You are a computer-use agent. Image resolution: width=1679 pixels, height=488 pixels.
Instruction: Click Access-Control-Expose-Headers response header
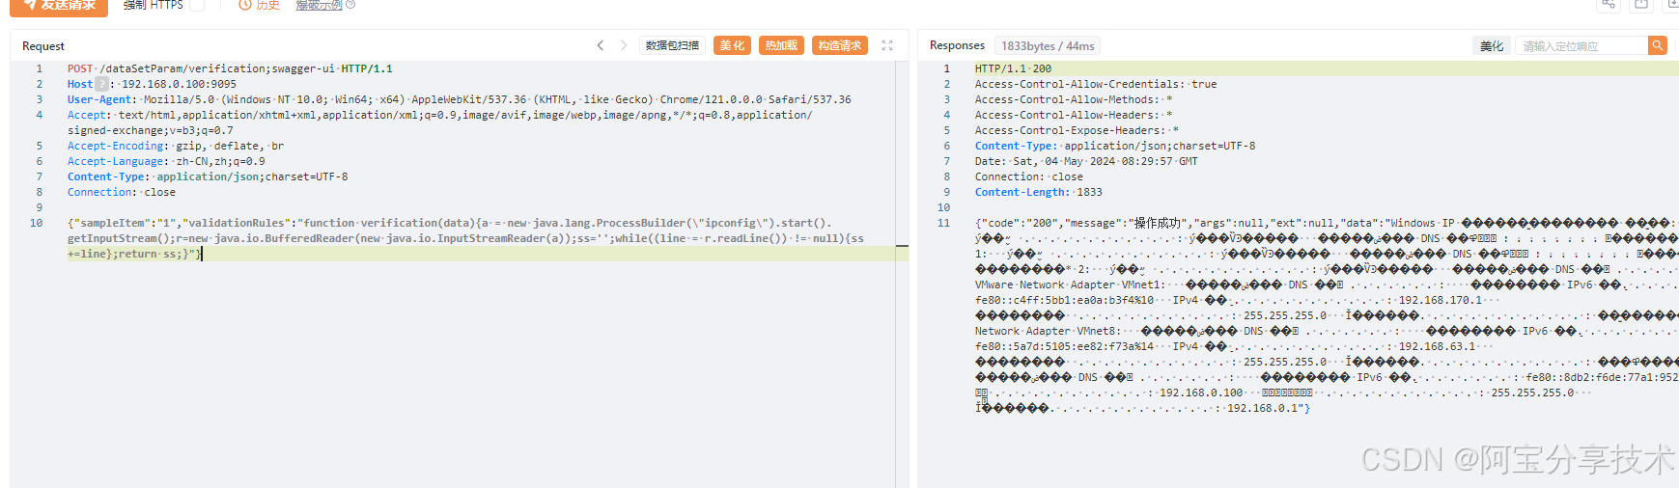pyautogui.click(x=1077, y=130)
